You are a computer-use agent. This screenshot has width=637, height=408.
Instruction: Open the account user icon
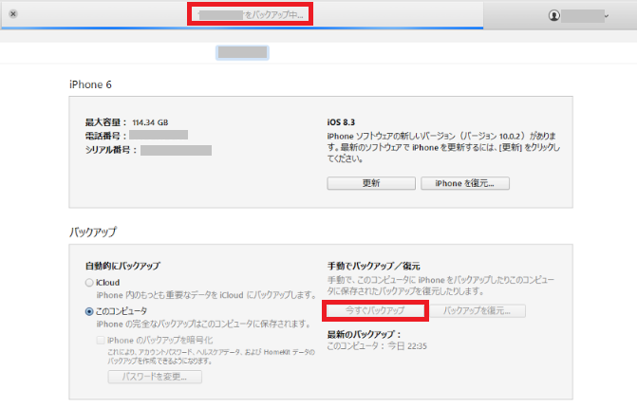click(554, 16)
